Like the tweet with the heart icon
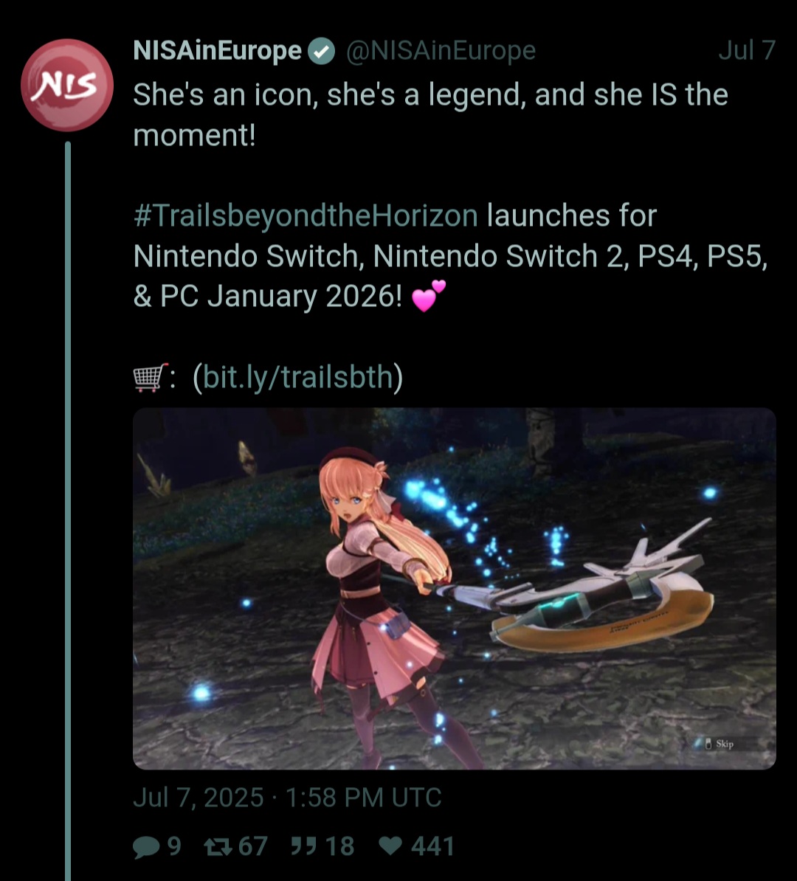 [x=390, y=846]
